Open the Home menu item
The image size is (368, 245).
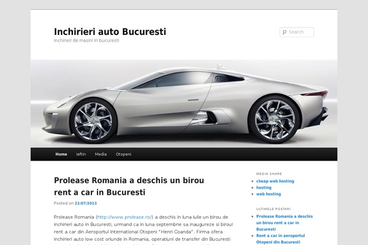pyautogui.click(x=61, y=154)
